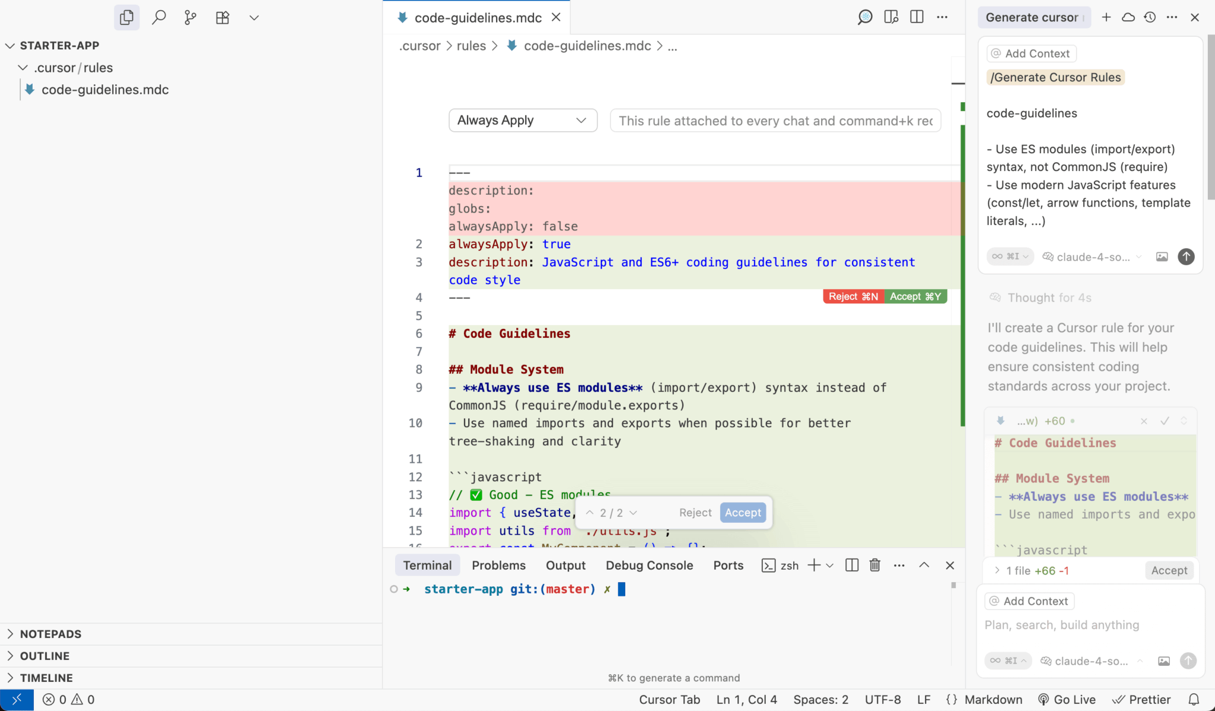The width and height of the screenshot is (1215, 711).
Task: Switch to the Problems panel tab
Action: tap(498, 565)
